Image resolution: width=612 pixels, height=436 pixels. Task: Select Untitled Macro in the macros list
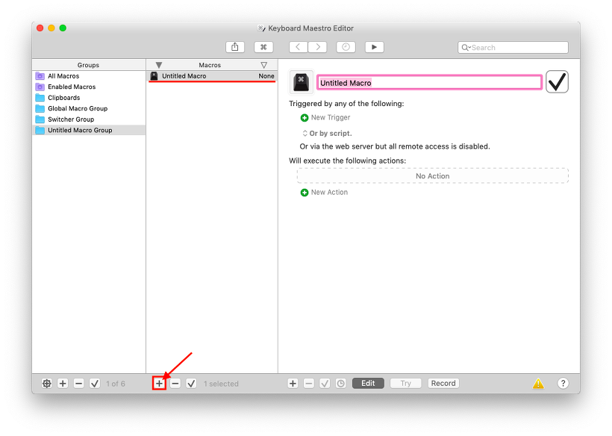pyautogui.click(x=212, y=76)
